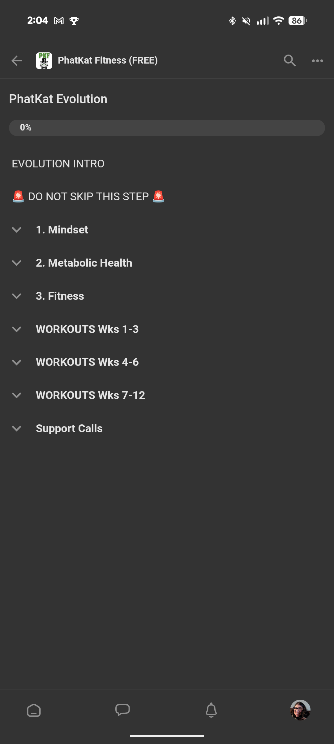Screen dimensions: 334x744
Task: Open the search magnifier icon
Action: [x=289, y=60]
